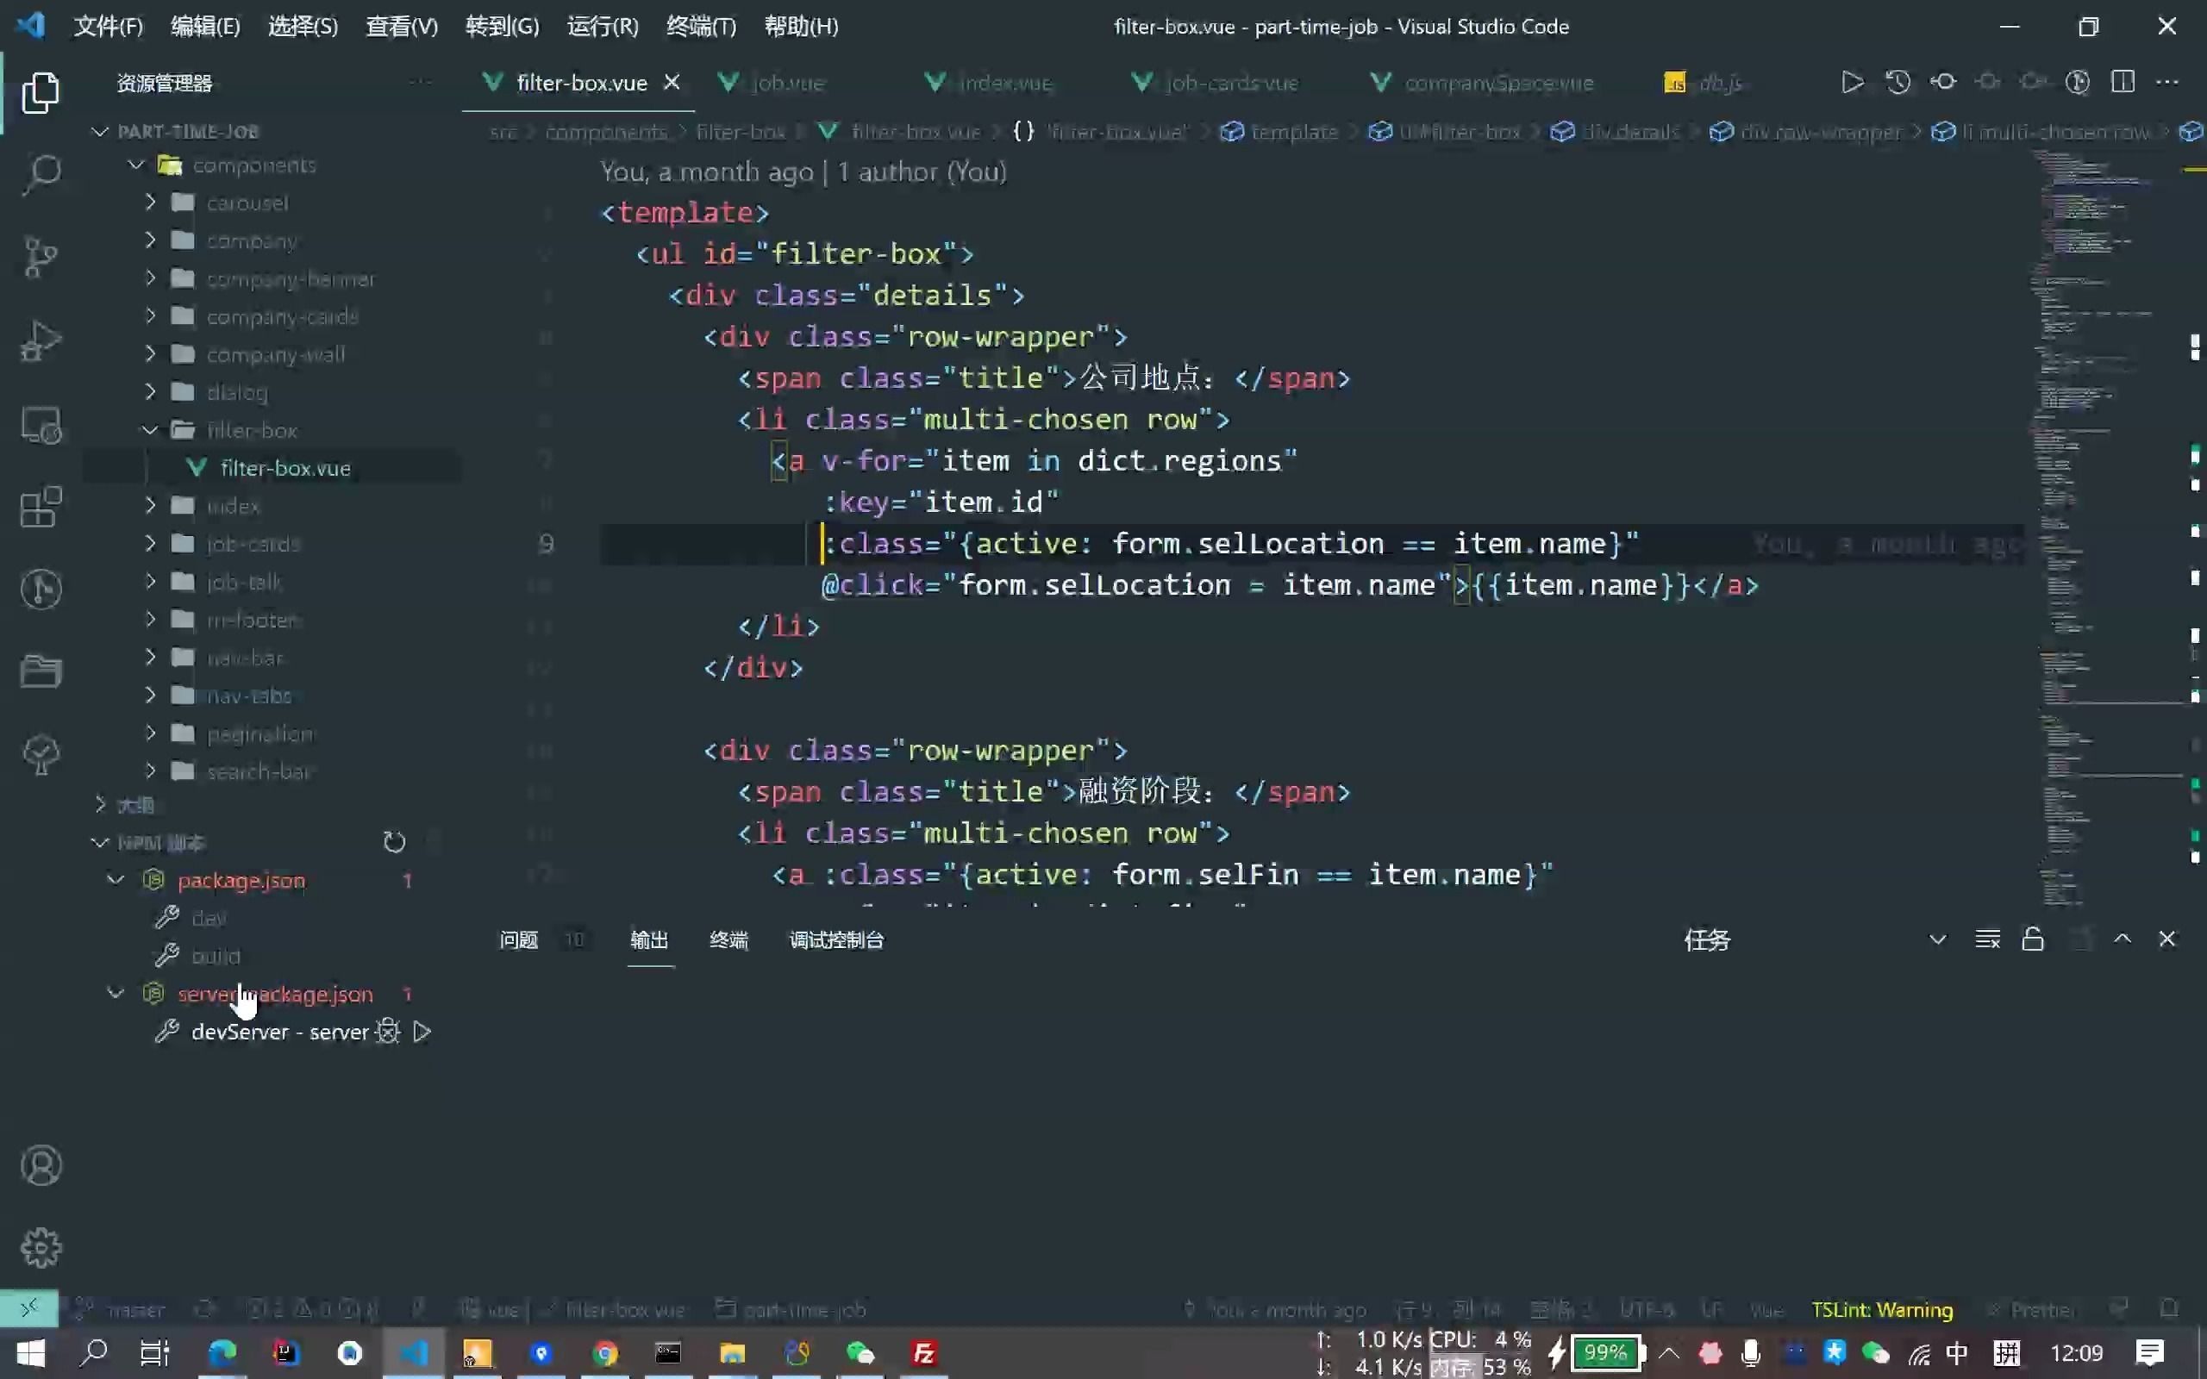
Task: Open the remote window indicator in status bar
Action: coord(29,1309)
